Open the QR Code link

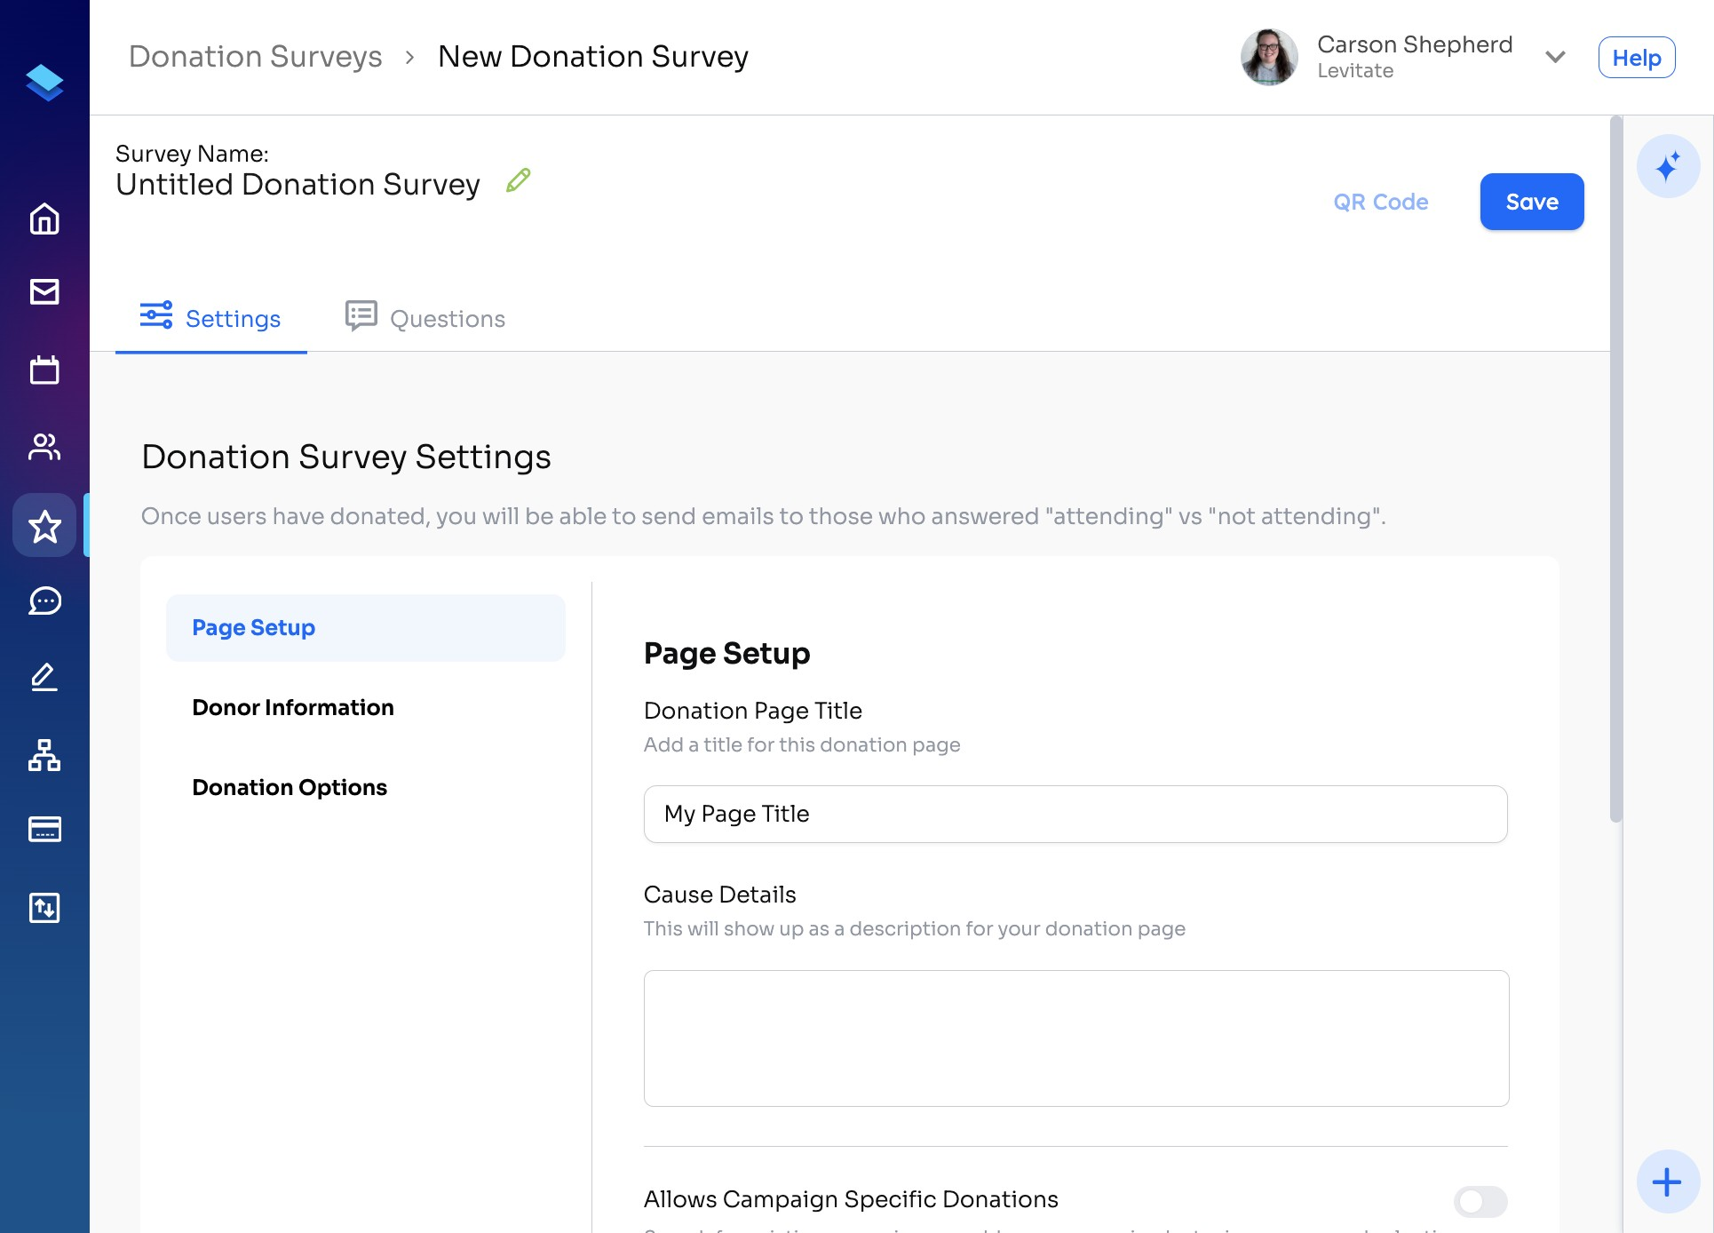pyautogui.click(x=1380, y=202)
